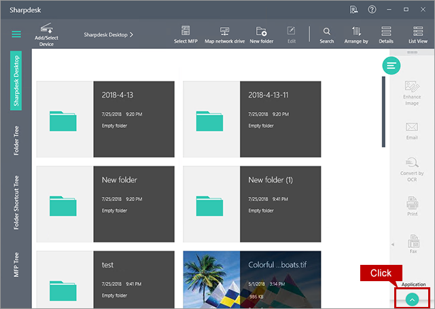Click the Map network drive icon
Image resolution: width=435 pixels, height=309 pixels.
point(224,31)
